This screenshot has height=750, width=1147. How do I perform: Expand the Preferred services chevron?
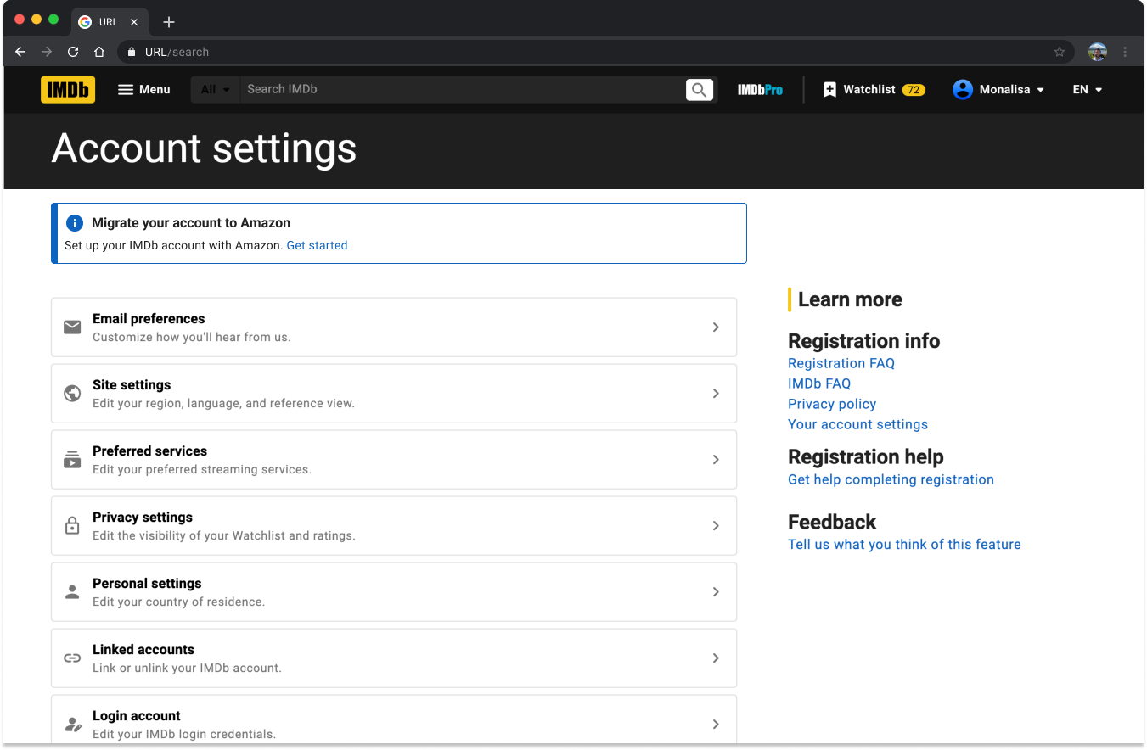[716, 459]
